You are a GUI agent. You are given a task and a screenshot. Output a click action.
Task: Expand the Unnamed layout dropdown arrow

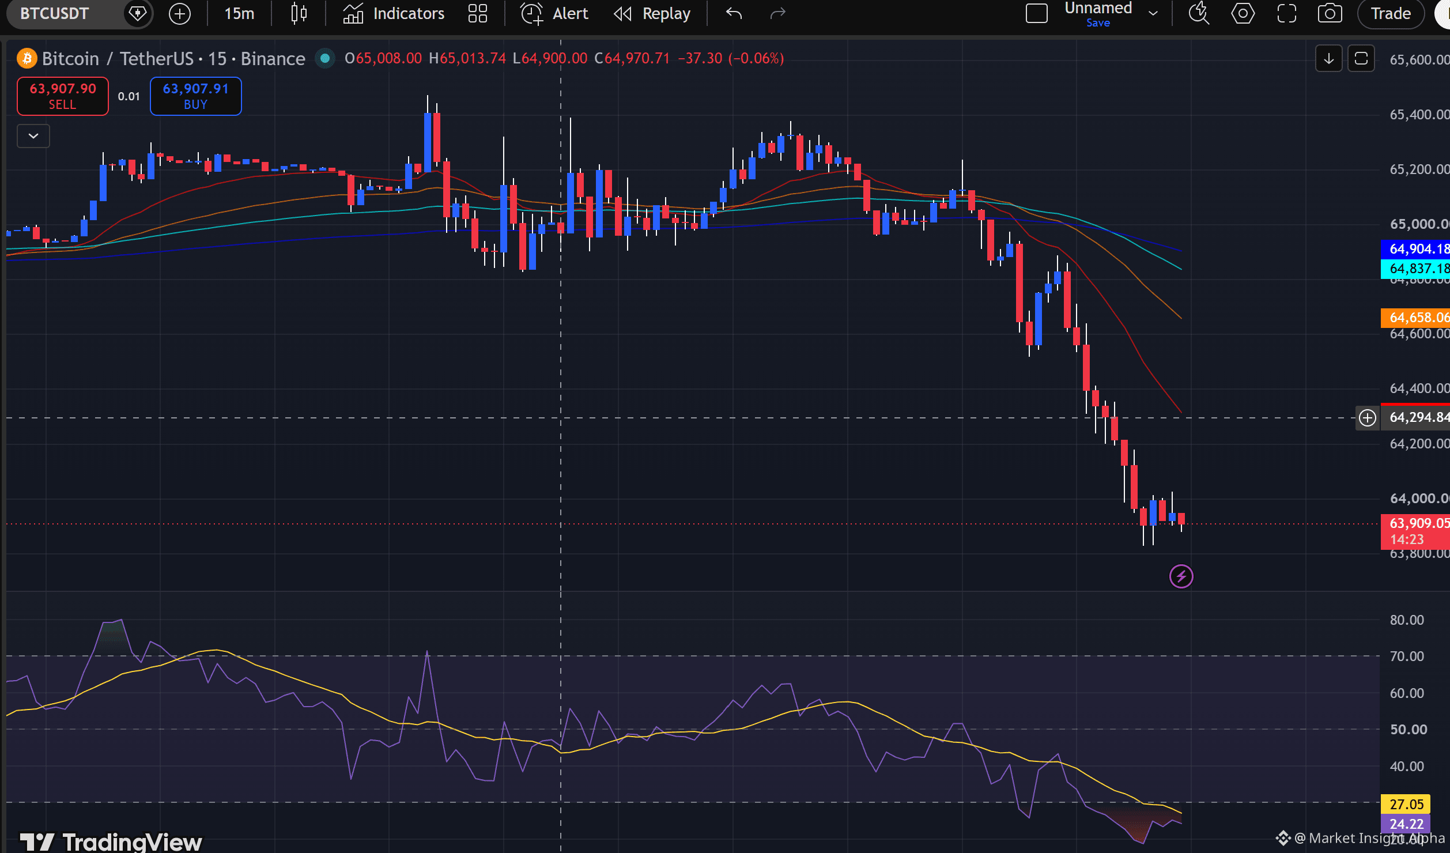click(1153, 14)
